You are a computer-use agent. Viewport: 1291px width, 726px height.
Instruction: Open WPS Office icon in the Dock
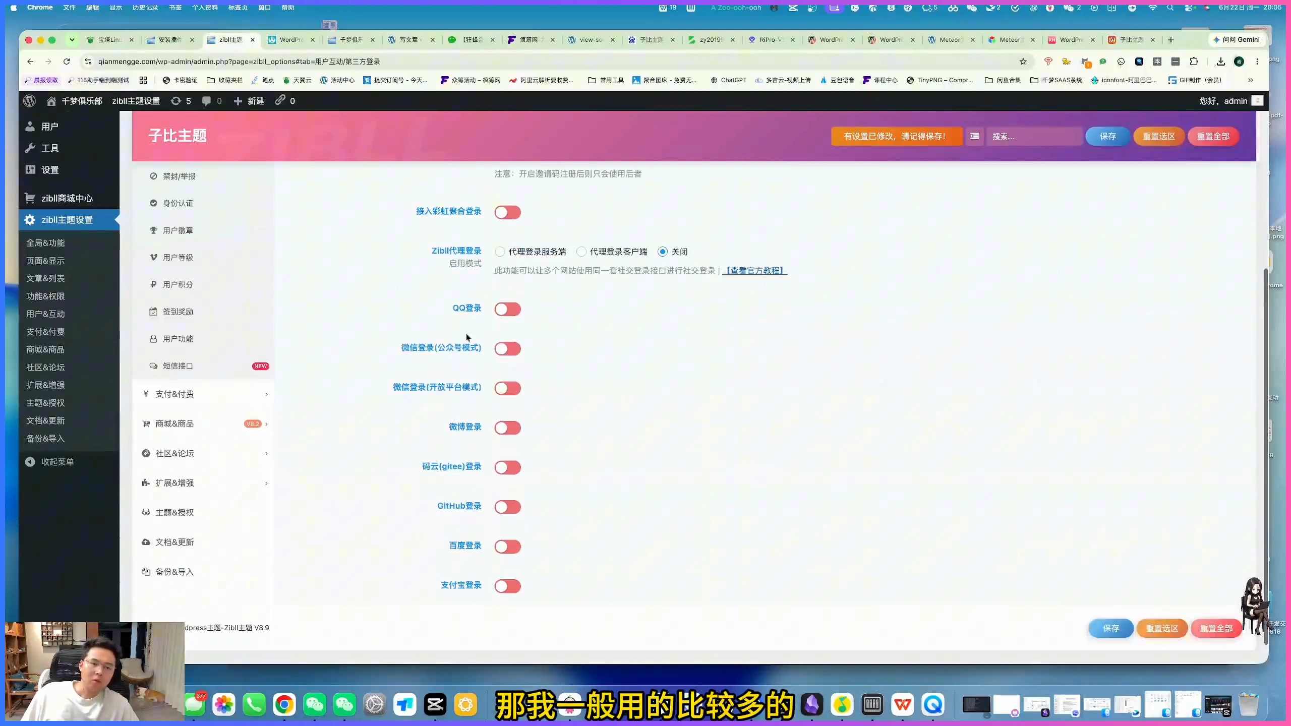pos(903,704)
